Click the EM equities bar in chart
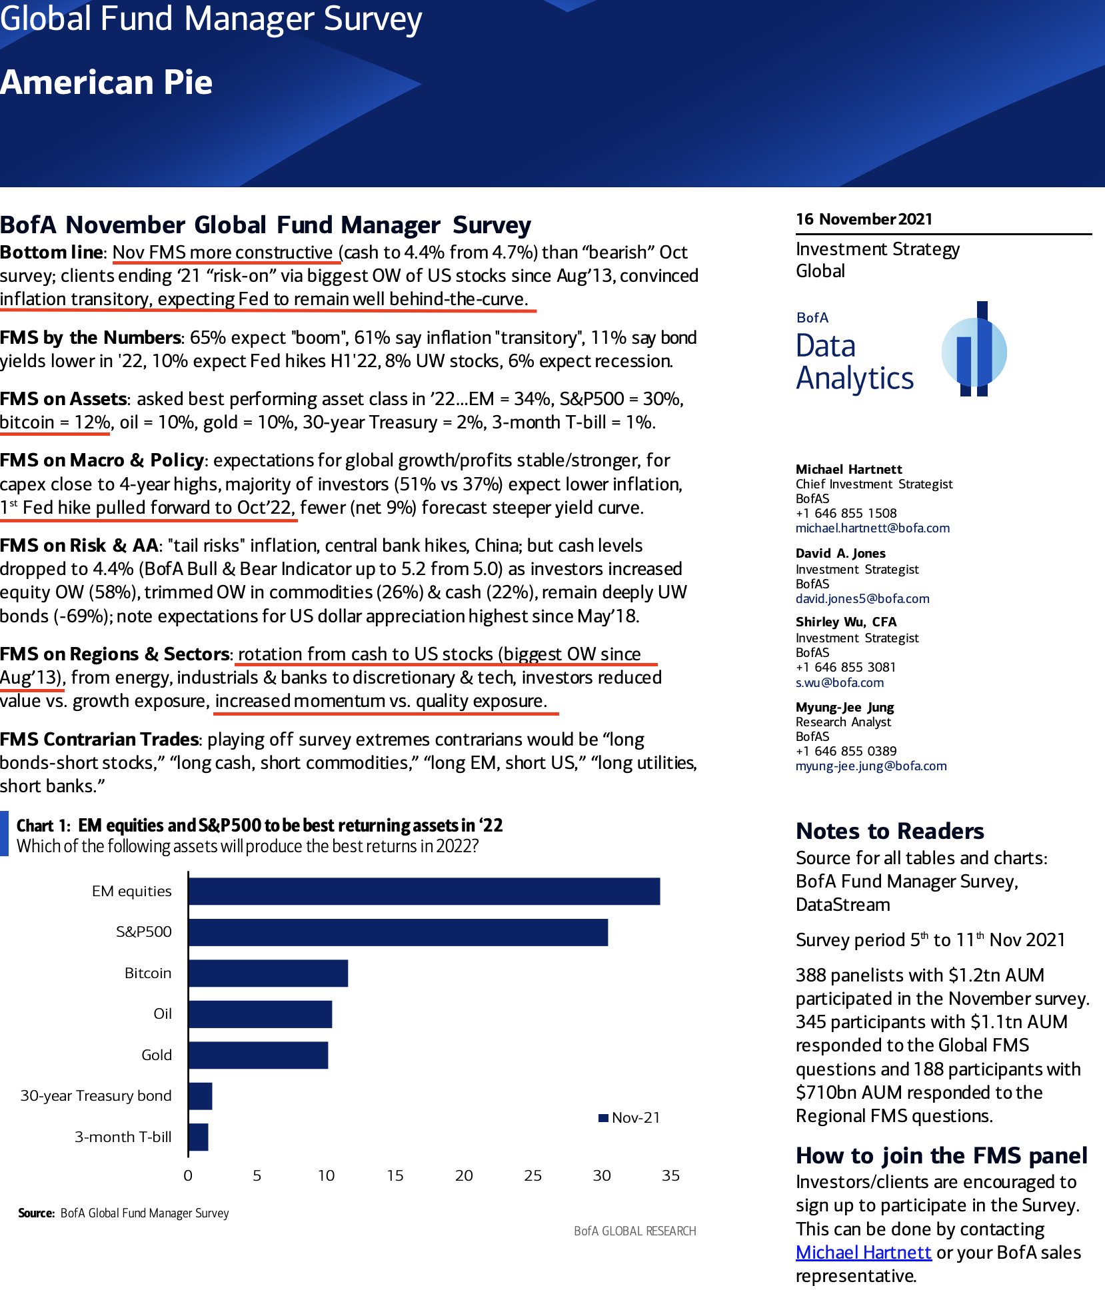1105x1290 pixels. pos(425,891)
